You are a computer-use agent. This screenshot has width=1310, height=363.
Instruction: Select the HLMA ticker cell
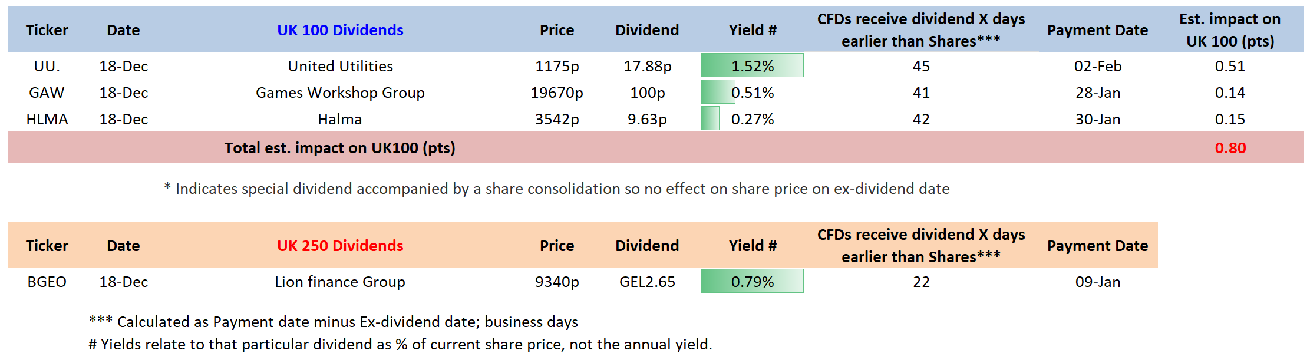point(47,119)
